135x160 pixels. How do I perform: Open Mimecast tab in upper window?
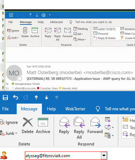(x=56, y=22)
